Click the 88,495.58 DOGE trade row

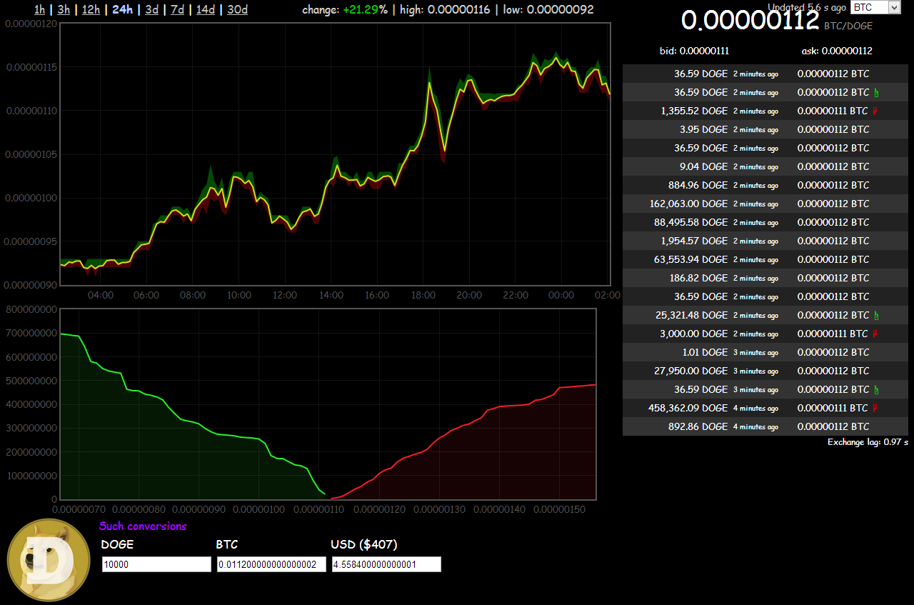(765, 222)
